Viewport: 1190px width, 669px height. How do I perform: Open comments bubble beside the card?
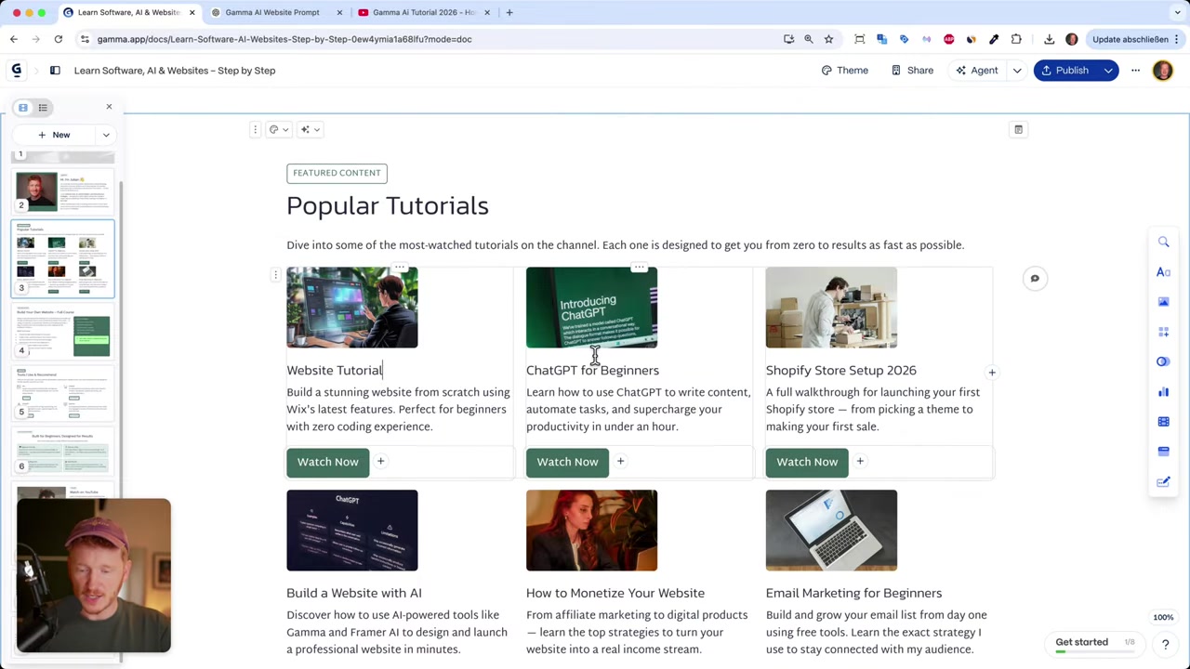(1035, 278)
